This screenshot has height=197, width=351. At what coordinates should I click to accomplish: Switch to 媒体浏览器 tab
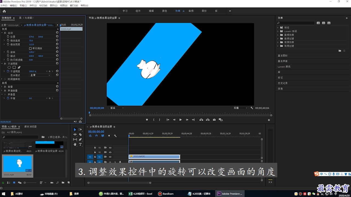pyautogui.click(x=30, y=127)
